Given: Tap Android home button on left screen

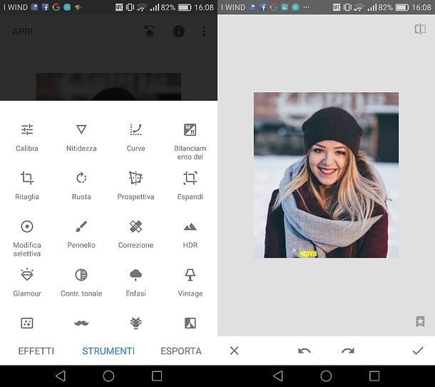Looking at the screenshot, I should (x=108, y=376).
